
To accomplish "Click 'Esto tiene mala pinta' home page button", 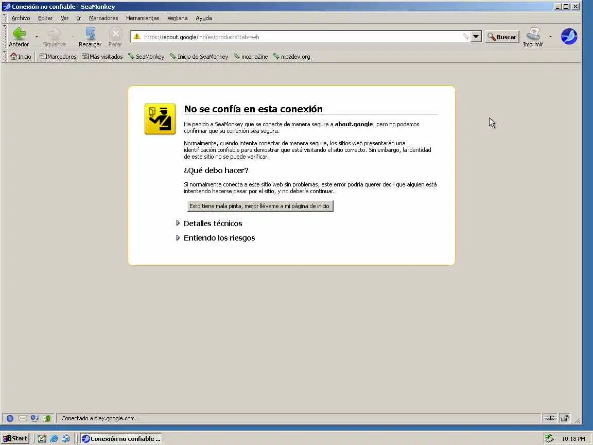I will (x=260, y=206).
